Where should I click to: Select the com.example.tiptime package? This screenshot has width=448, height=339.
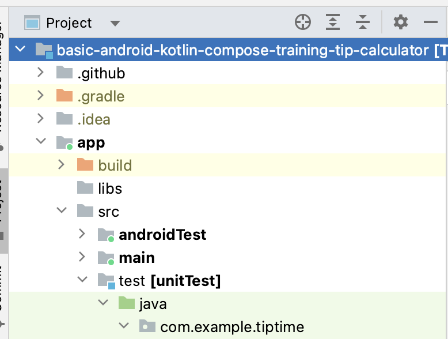click(x=231, y=327)
